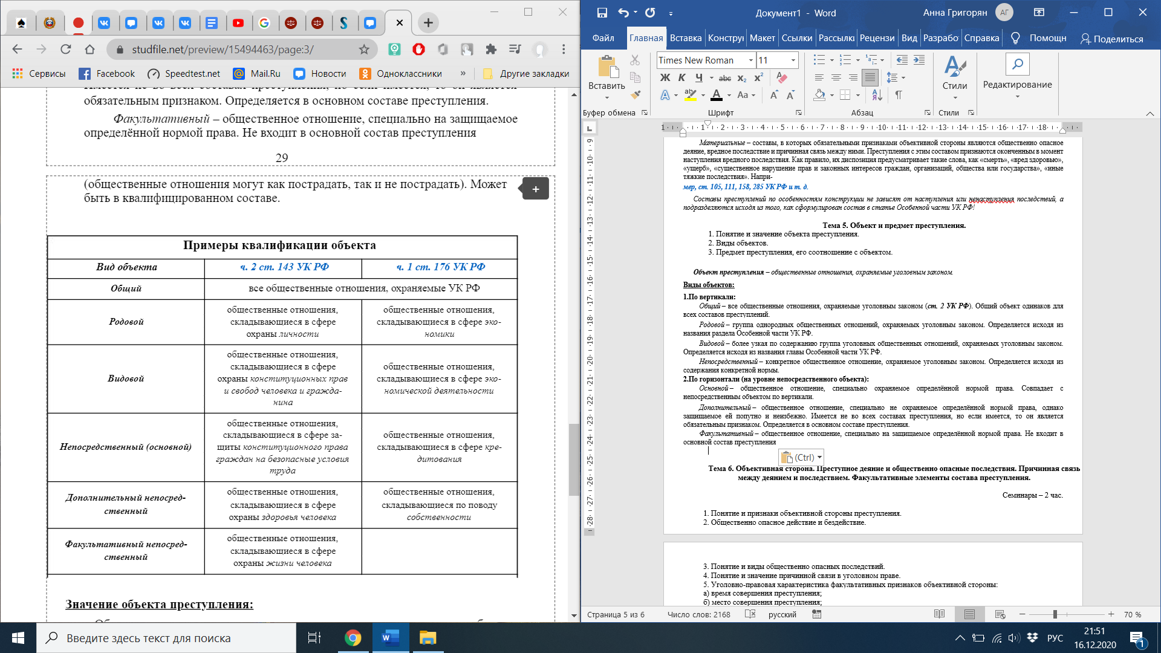Decrease paragraph indent in Word

pyautogui.click(x=902, y=60)
